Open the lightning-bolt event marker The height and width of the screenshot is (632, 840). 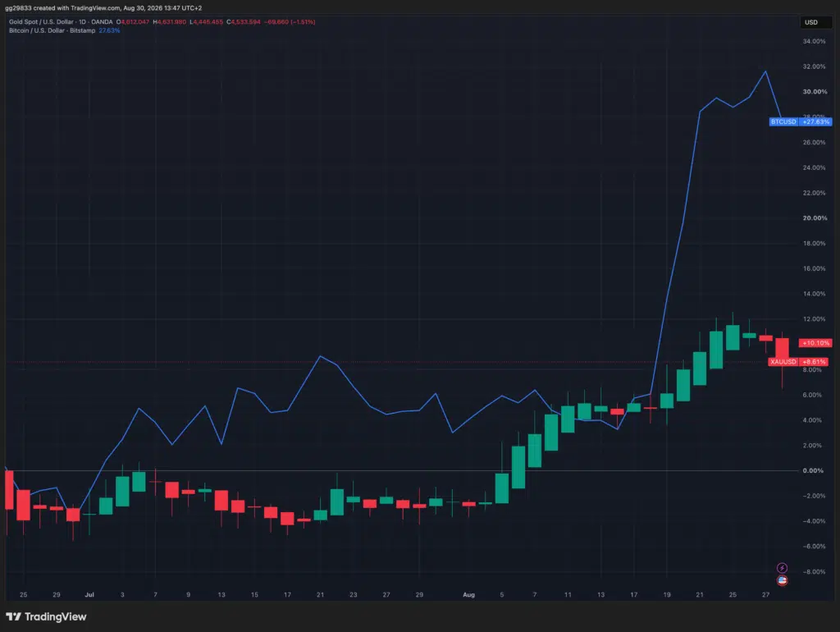[782, 568]
